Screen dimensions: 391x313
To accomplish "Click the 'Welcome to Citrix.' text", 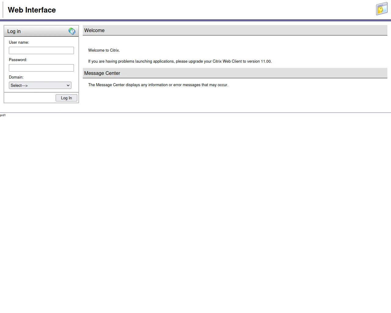I will pyautogui.click(x=104, y=50).
